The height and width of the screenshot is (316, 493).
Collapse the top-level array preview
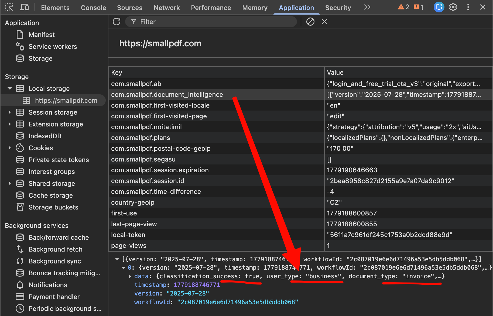tap(117, 259)
